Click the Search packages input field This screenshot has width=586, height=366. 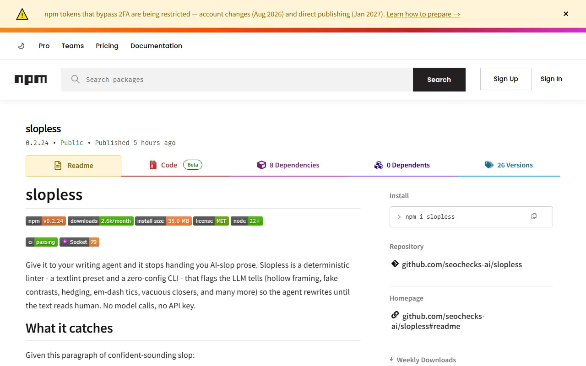[x=237, y=80]
